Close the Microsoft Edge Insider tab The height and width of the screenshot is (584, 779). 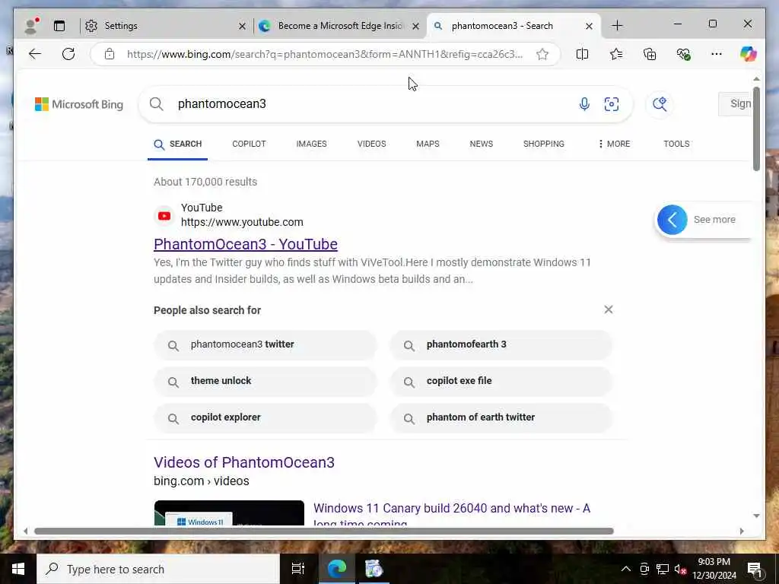tap(416, 27)
